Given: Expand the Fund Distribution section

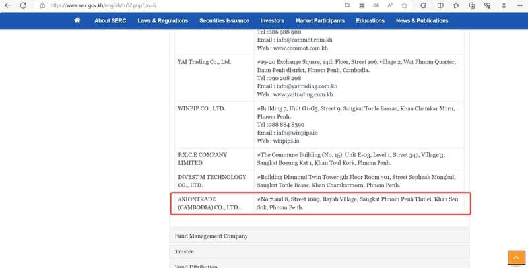Looking at the screenshot, I should pos(319,264).
